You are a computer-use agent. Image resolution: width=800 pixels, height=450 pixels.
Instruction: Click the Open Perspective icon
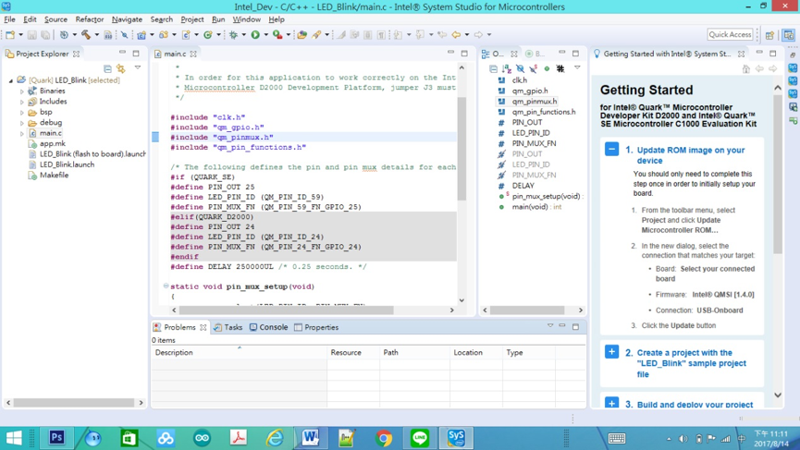(769, 35)
